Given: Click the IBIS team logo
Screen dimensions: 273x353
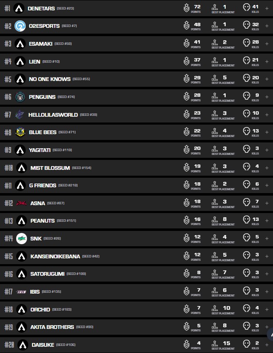Looking at the screenshot, I should 21,292.
